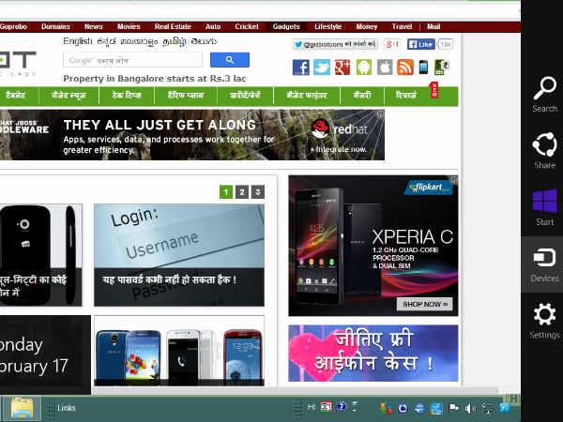Viewport: 563px width, 422px height.
Task: Click the blue search magnifier button
Action: point(230,60)
